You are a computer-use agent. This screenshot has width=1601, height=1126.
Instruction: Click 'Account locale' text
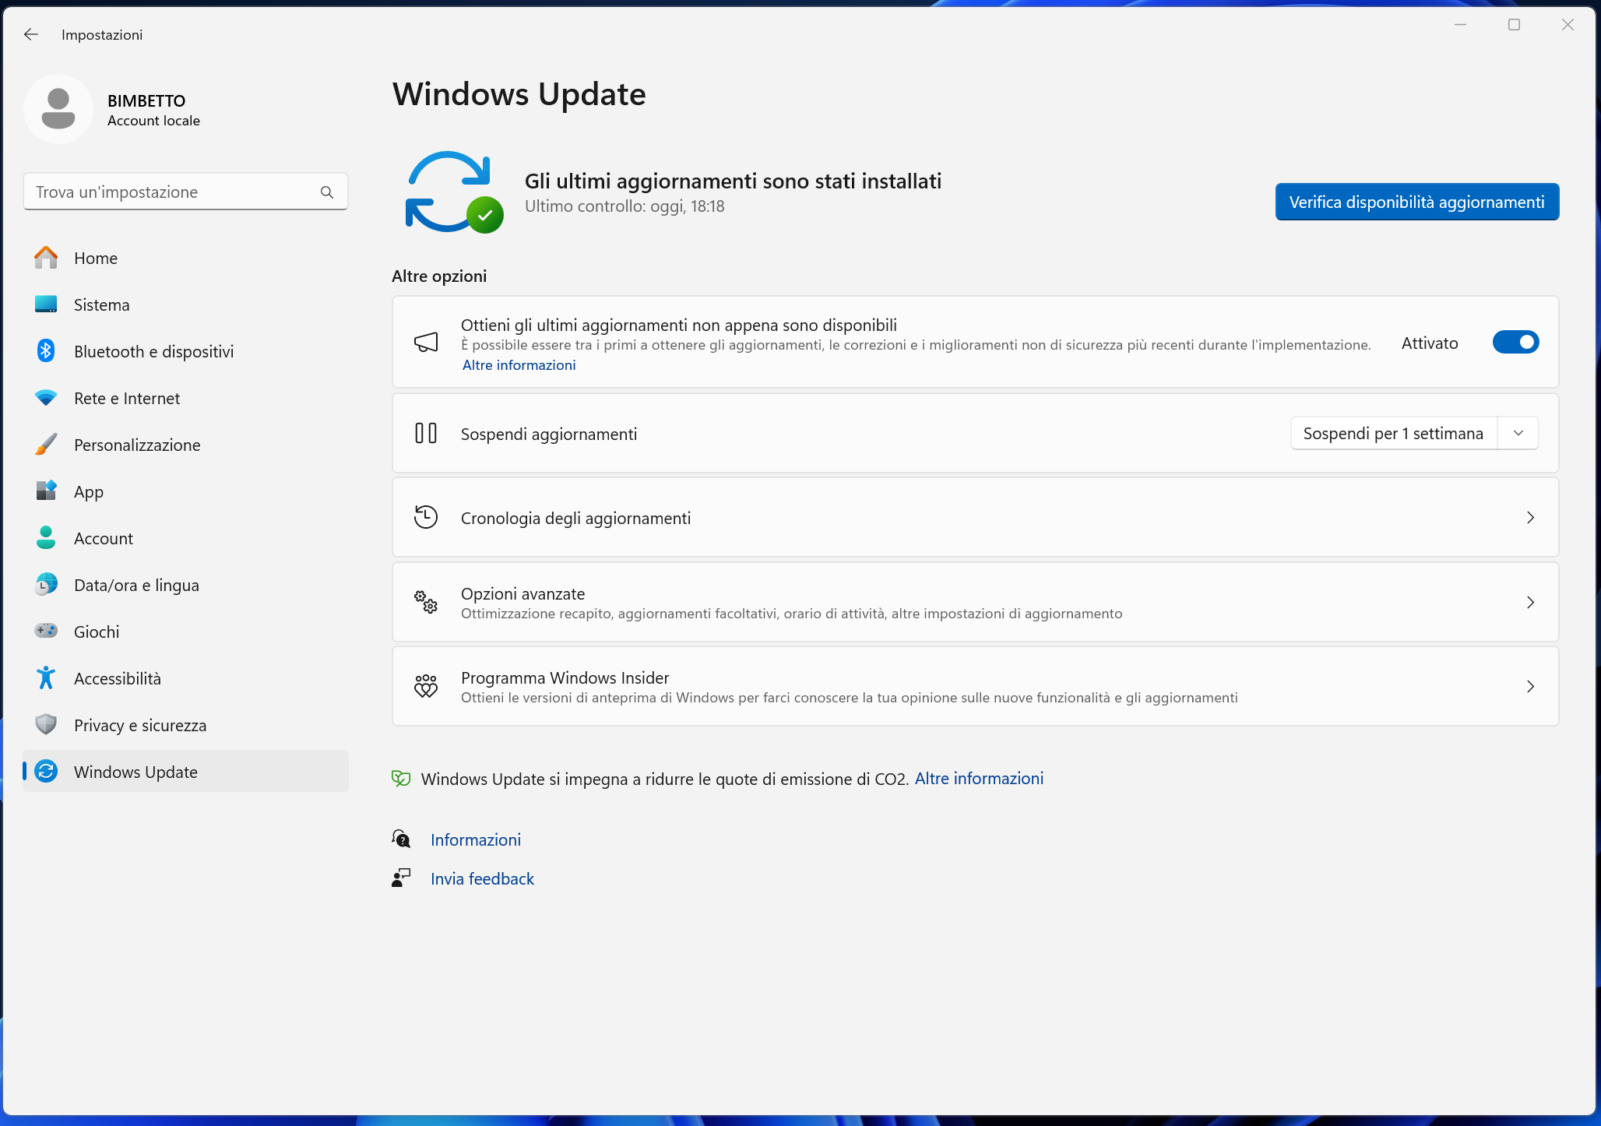(153, 121)
